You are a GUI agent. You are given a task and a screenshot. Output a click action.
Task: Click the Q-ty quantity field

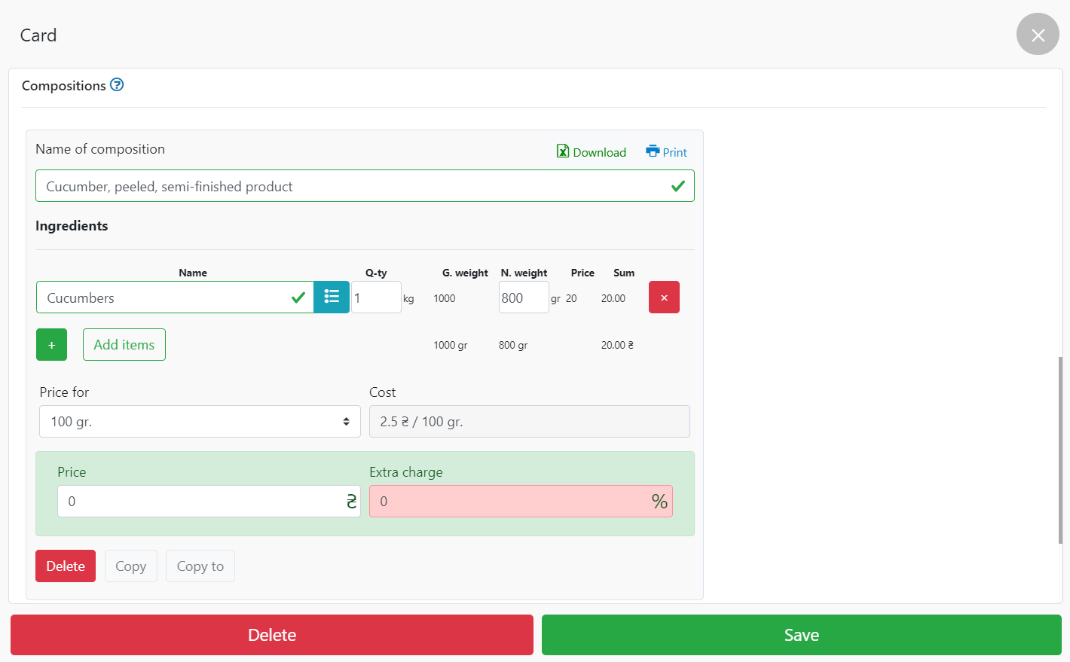click(x=375, y=297)
